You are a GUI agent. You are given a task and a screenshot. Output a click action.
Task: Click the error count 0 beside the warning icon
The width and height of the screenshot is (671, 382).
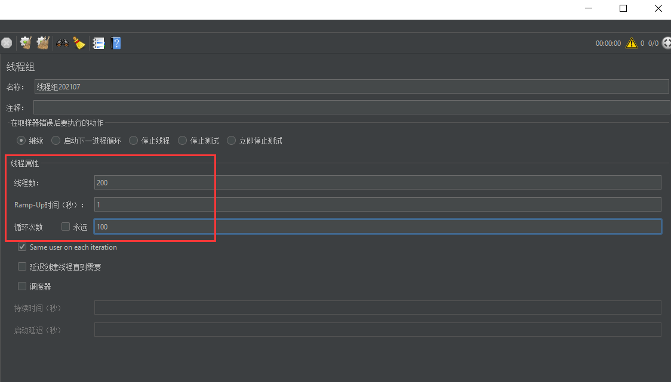pyautogui.click(x=642, y=44)
